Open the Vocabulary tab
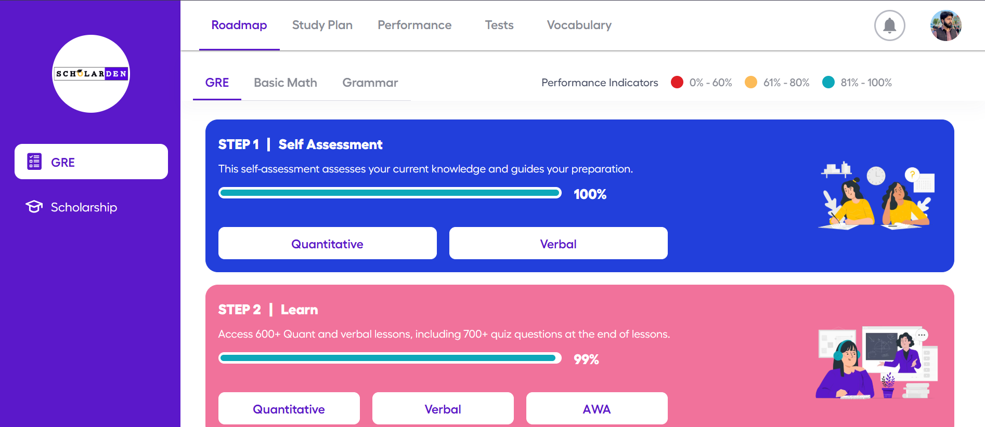Screen dimensions: 985x427 click(x=579, y=25)
